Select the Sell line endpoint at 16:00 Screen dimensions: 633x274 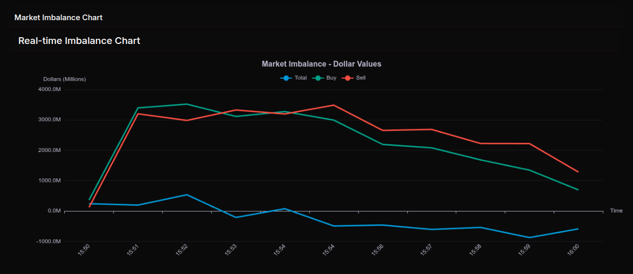pyautogui.click(x=578, y=172)
